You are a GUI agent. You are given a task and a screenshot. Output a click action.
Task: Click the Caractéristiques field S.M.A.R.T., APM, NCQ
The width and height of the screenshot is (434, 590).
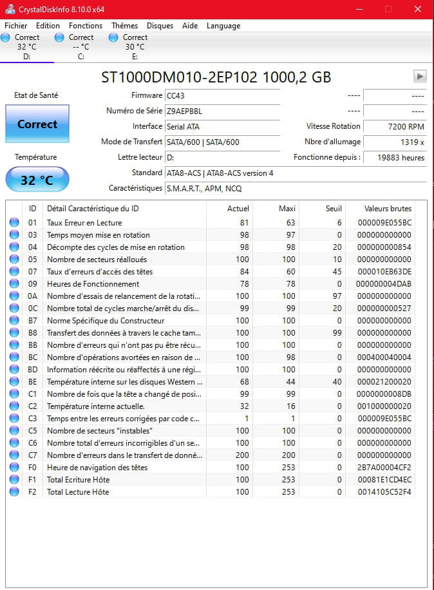pyautogui.click(x=296, y=189)
